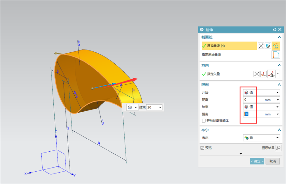Image resolution: width=286 pixels, height=184 pixels.
Task: Collapse the 方向 section
Action: click(279, 65)
